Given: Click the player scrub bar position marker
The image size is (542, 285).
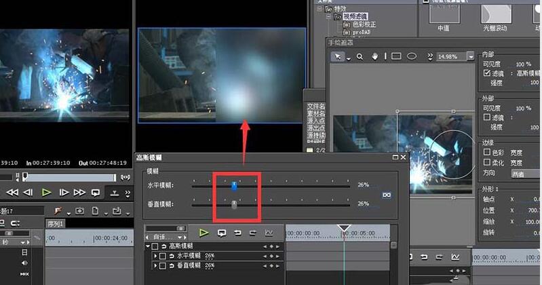Looking at the screenshot, I should click(25, 177).
